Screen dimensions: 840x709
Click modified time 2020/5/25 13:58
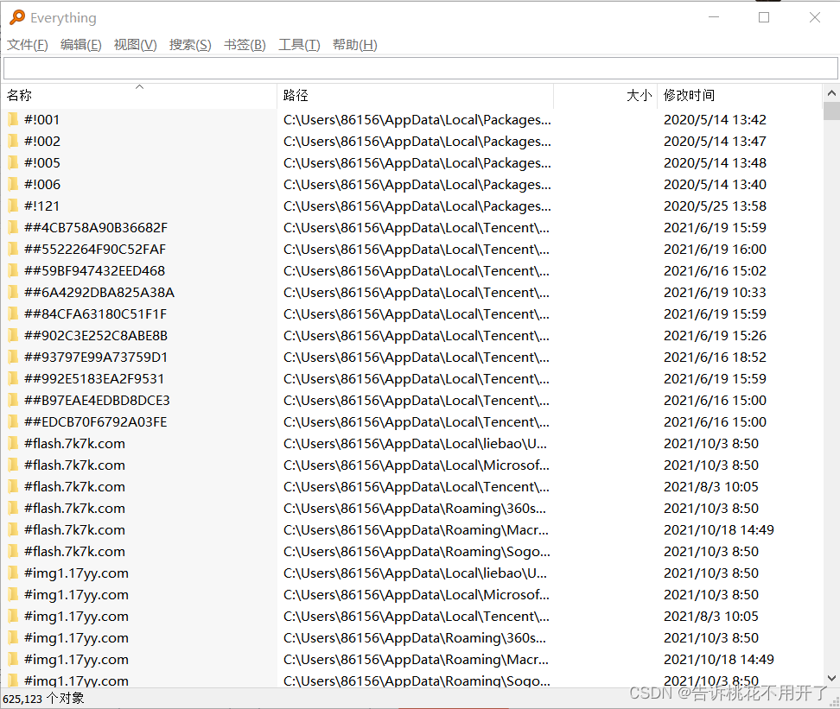pos(715,206)
